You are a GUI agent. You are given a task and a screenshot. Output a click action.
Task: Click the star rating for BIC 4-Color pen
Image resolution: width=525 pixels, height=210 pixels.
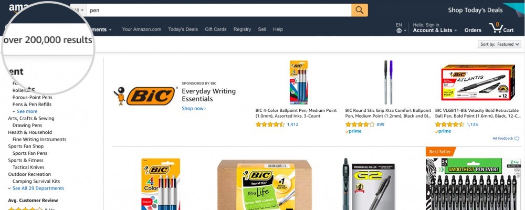[270, 124]
